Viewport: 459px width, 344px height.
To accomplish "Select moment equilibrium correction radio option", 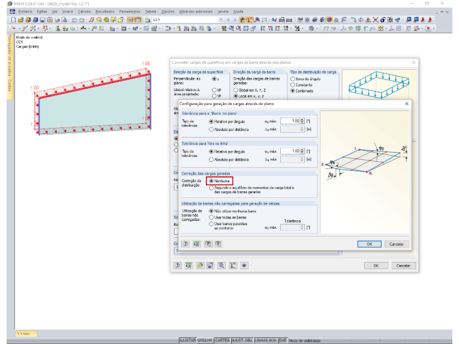I will coord(211,188).
